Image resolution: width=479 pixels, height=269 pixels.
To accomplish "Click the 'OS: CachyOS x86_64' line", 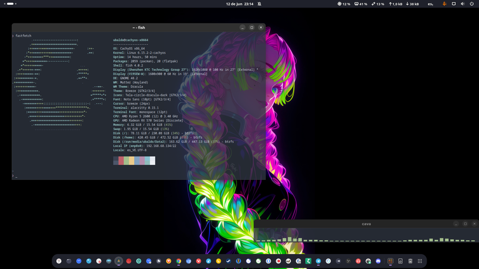I will pos(129,49).
